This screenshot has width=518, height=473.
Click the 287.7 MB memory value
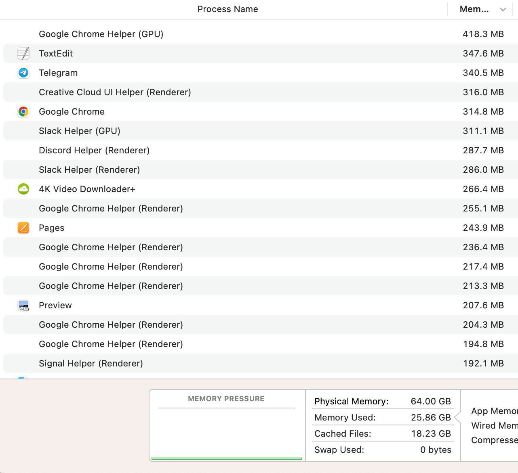pyautogui.click(x=483, y=150)
